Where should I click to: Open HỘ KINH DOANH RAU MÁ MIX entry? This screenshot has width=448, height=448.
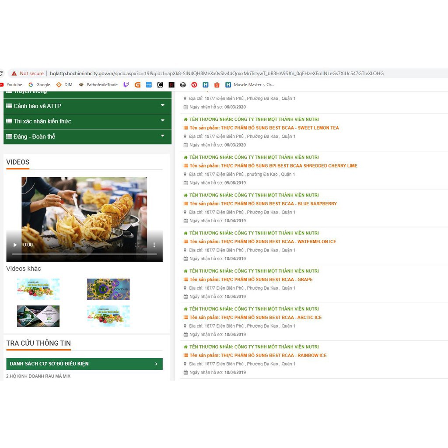point(38,376)
